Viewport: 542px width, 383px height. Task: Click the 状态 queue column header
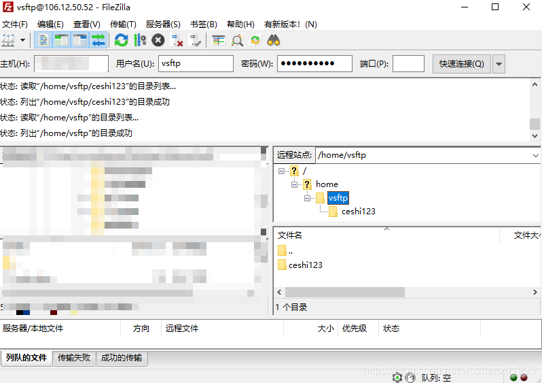pyautogui.click(x=430, y=329)
